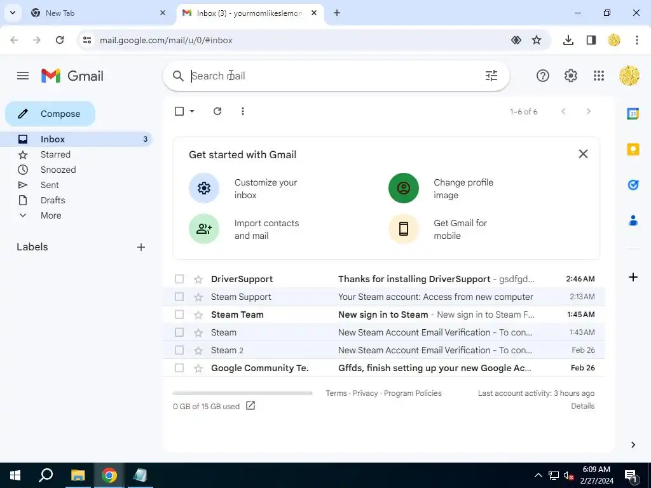Expand More in the left sidebar
The width and height of the screenshot is (651, 488).
coord(51,215)
